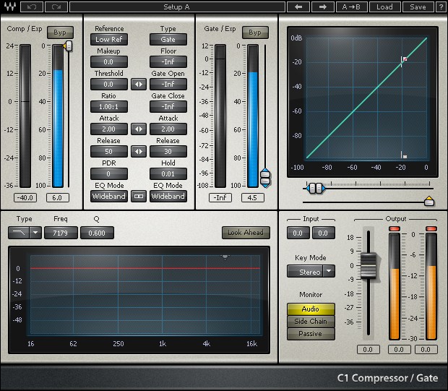Click the Redo arrow icon
Screen dimensions: 448x391
(56, 7)
